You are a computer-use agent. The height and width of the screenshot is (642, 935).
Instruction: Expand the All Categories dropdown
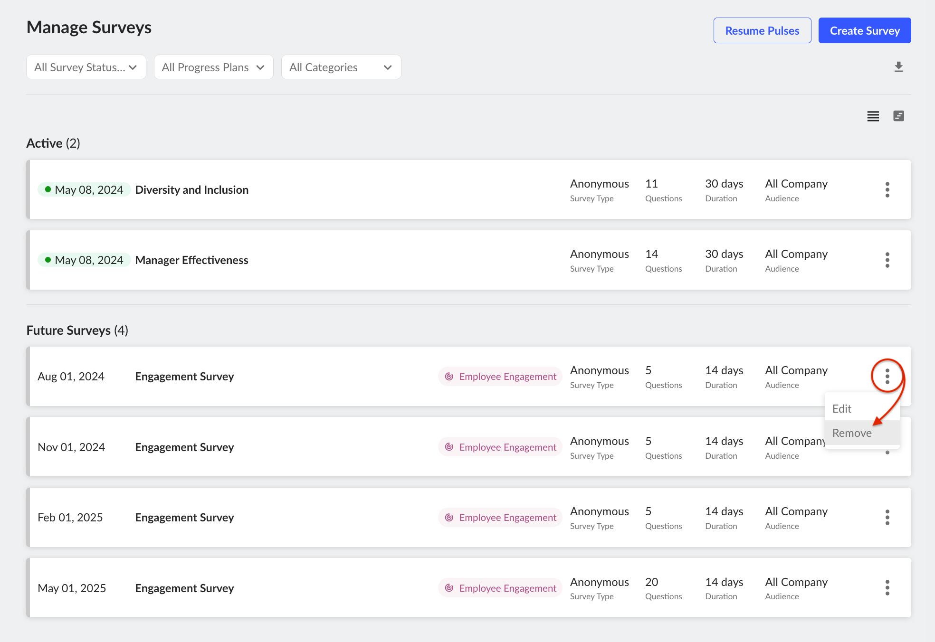[341, 67]
